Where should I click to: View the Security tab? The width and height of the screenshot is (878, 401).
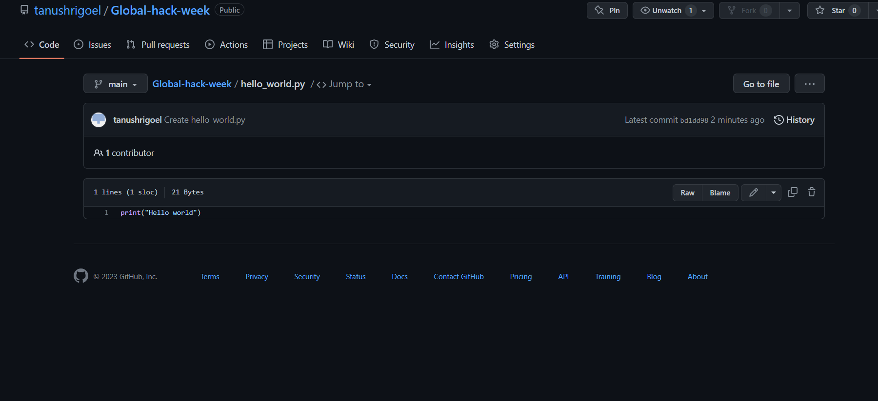[x=392, y=44]
